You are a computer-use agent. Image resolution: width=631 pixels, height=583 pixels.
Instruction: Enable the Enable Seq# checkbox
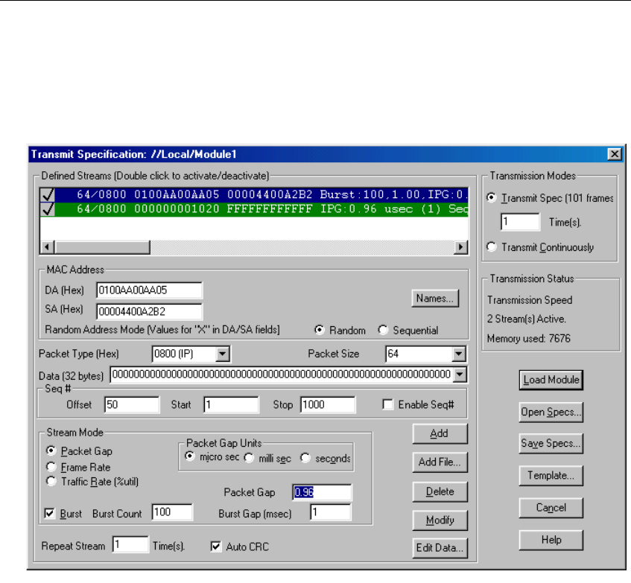388,404
